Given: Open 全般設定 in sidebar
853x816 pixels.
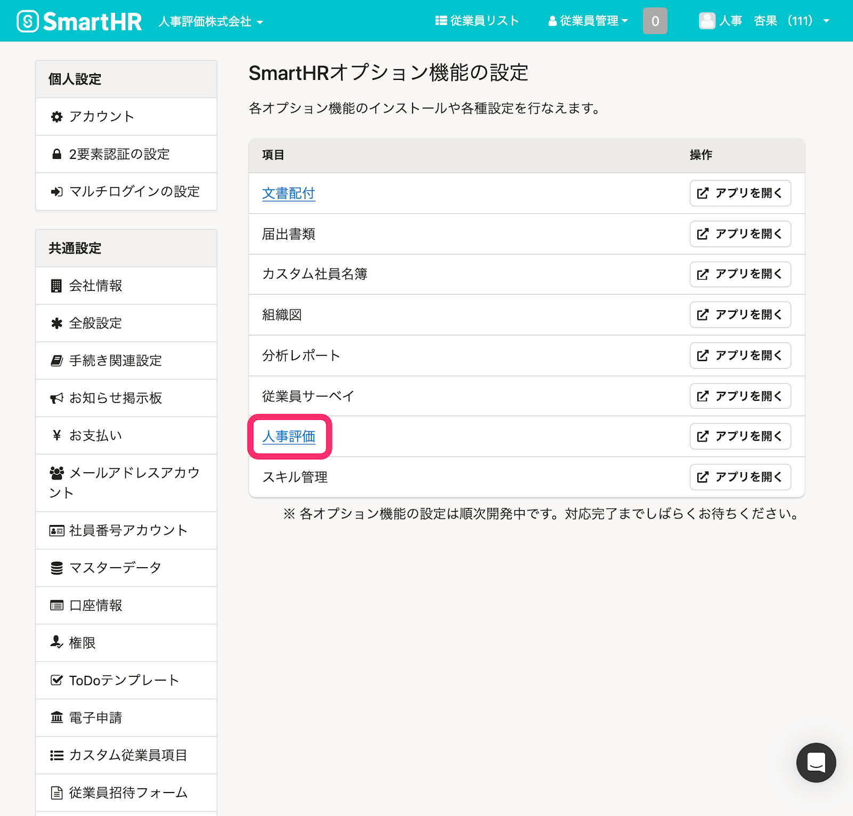Looking at the screenshot, I should point(126,323).
